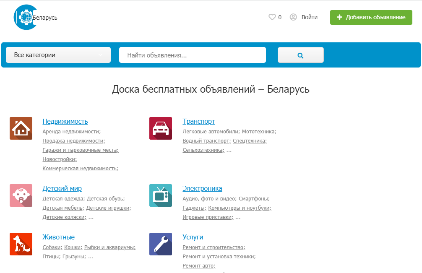Open the Ремонт и строительство link
Screen dimensions: 422x273
click(214, 247)
